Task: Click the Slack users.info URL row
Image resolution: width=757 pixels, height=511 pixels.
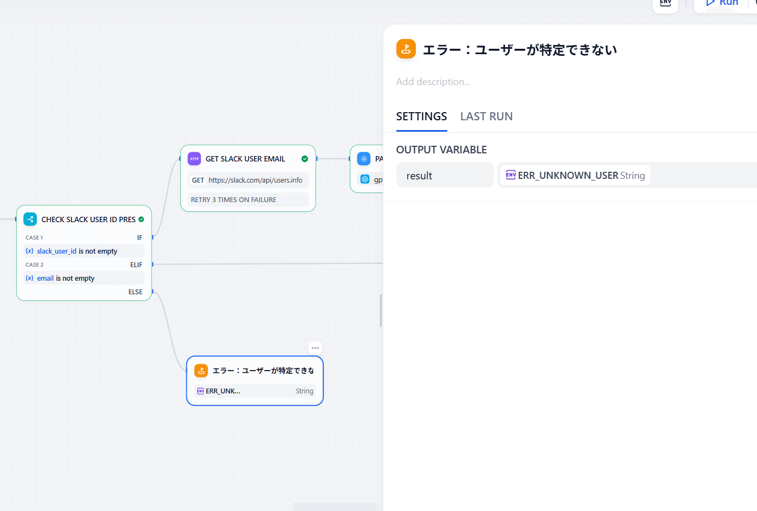Action: click(x=248, y=180)
